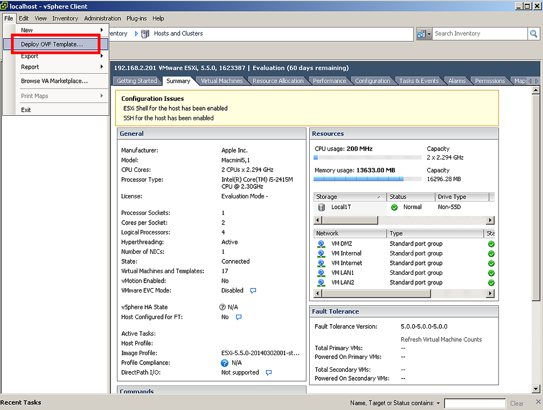Viewport: 543px width, 410px height.
Task: Open the Inventory menu
Action: [65, 18]
